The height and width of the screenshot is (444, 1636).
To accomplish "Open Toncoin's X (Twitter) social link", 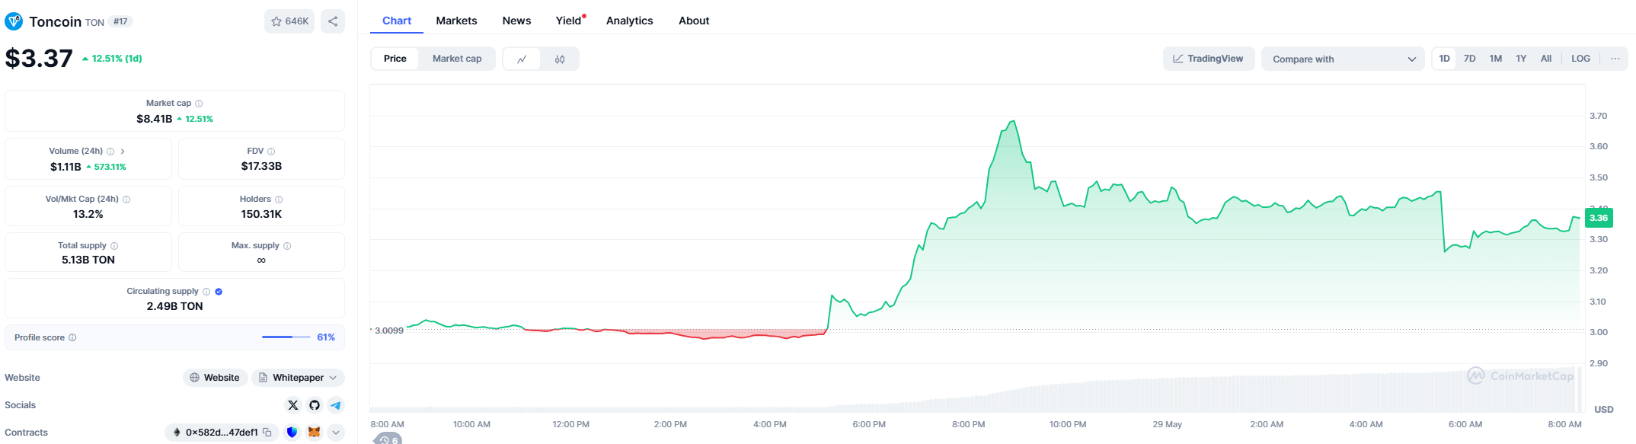I will click(x=293, y=405).
